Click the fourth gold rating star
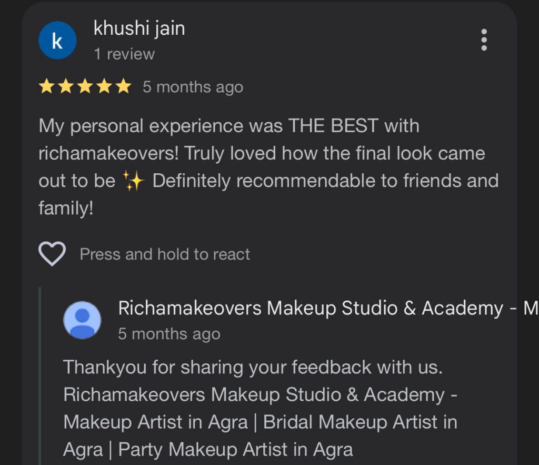The image size is (539, 465). [104, 86]
